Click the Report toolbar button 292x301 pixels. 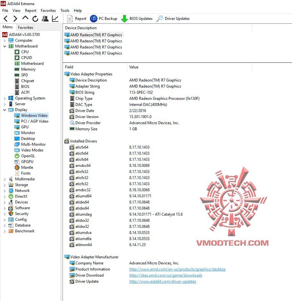pyautogui.click(x=77, y=19)
